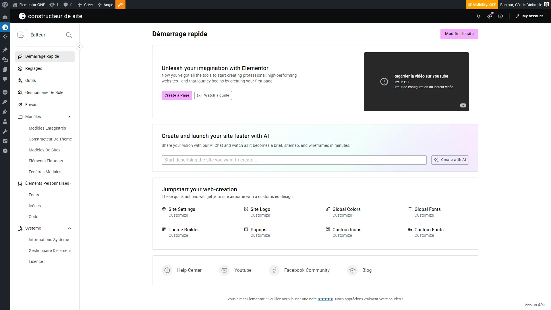Viewport: 551px width, 310px height.
Task: Click the play circle icon in admin sidebar
Action: (5, 151)
